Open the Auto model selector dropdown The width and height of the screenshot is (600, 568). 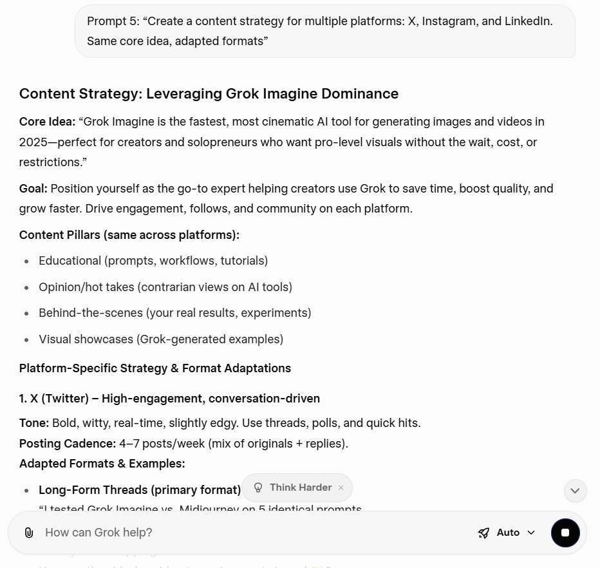(x=507, y=533)
